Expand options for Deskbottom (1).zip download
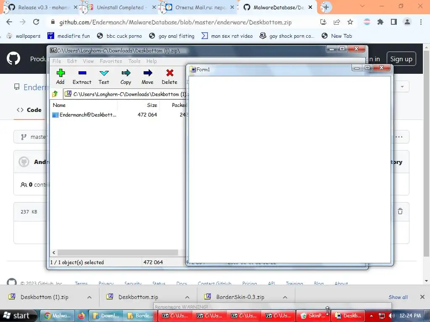Screen dimensions: 430x322 [89, 297]
